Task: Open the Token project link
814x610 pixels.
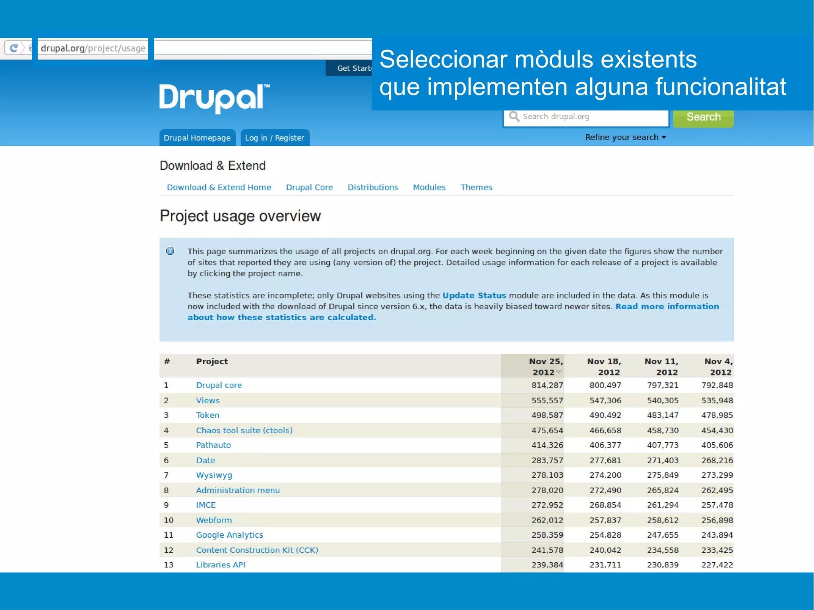Action: pos(207,415)
